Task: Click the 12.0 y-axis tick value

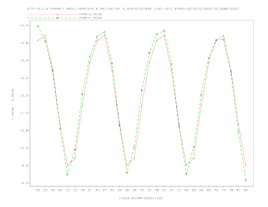Action: (23, 96)
